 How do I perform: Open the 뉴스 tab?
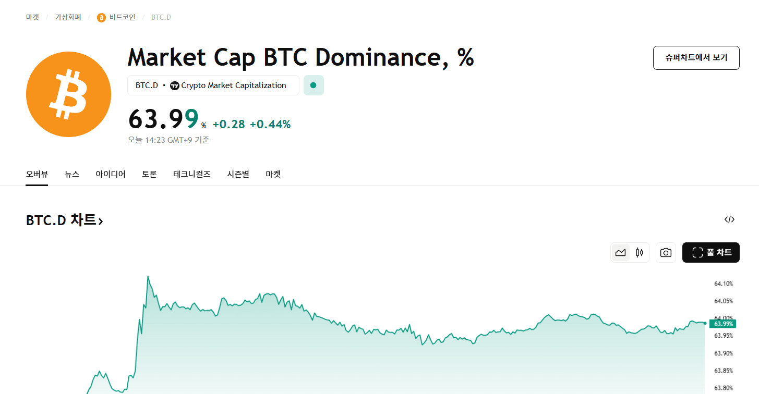72,174
